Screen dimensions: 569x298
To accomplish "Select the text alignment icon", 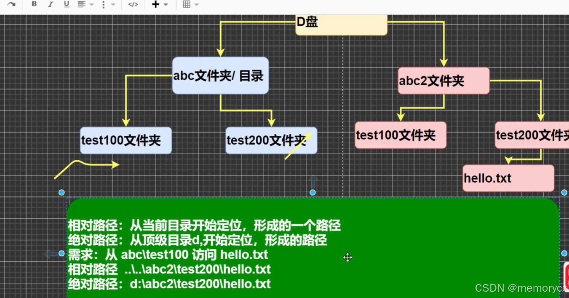I will coord(82,5).
